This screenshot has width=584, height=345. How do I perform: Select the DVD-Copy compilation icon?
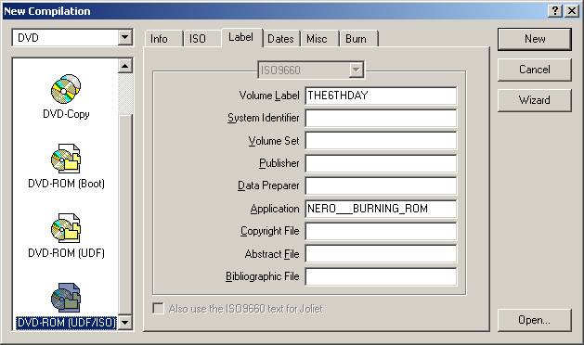66,89
